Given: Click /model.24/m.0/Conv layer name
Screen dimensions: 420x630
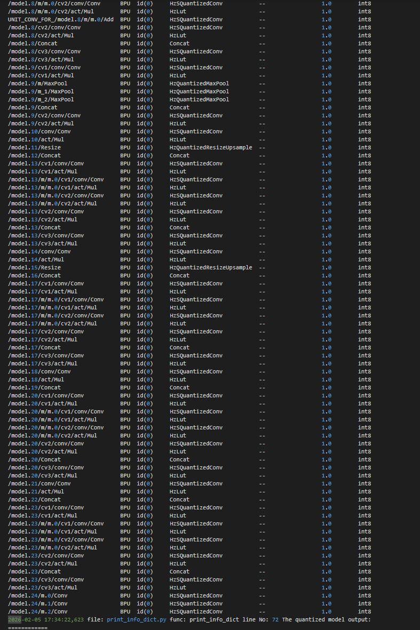Looking at the screenshot, I should tap(38, 595).
